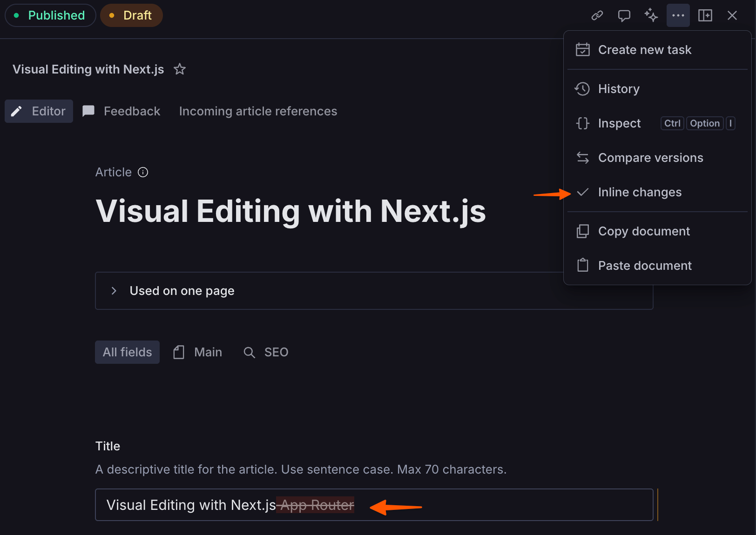This screenshot has height=535, width=756.
Task: Copy the document link via chain icon
Action: click(x=597, y=15)
